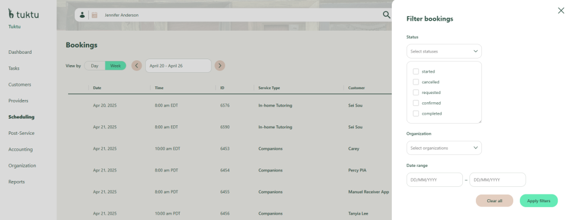Click booking ID 6456
This screenshot has height=220, width=569.
tap(225, 213)
